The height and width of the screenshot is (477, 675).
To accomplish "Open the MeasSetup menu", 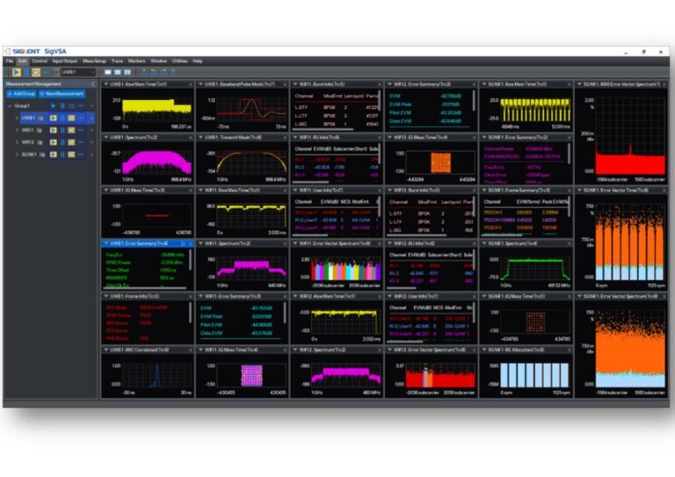I will [x=94, y=61].
